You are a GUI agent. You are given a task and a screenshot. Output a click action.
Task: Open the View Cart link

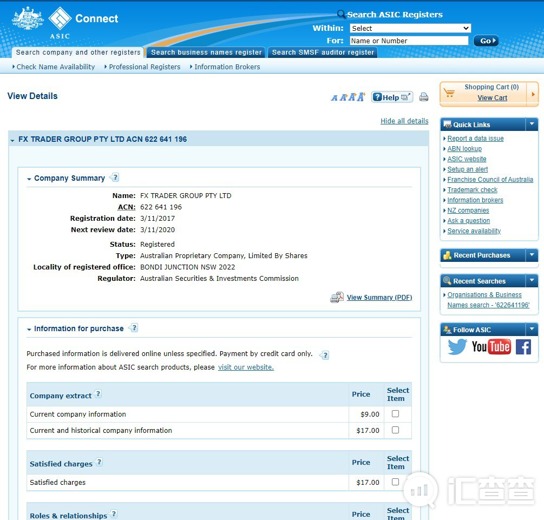click(492, 98)
